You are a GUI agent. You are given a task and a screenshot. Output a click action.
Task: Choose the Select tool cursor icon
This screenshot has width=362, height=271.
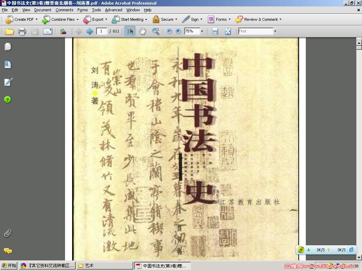point(130,31)
